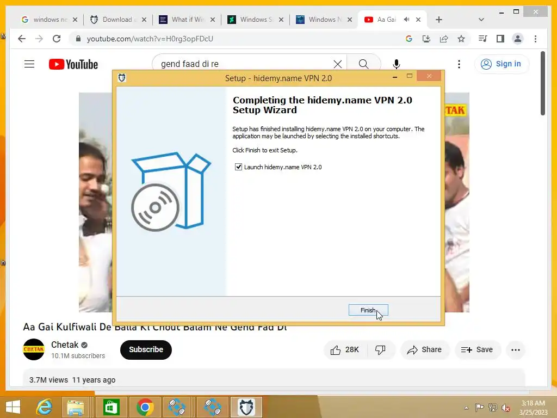The image size is (557, 418).
Task: Go back in Chrome history
Action: (22, 39)
